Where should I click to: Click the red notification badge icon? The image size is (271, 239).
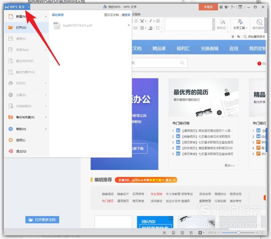259,64
